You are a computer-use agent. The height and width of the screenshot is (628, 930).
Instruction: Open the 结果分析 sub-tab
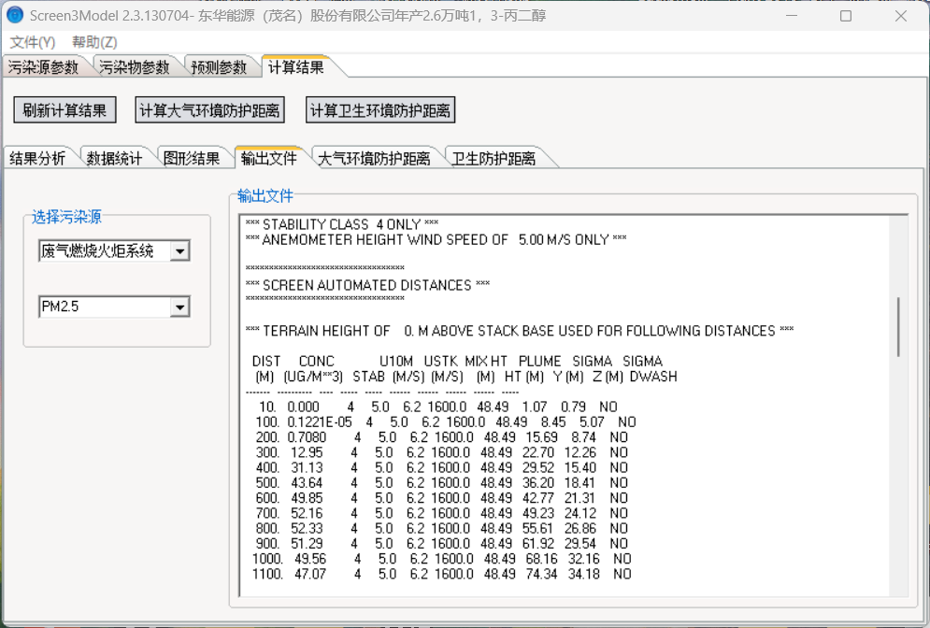tap(37, 158)
